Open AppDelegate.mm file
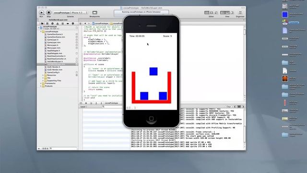The width and height of the screenshot is (307, 173). (x=54, y=53)
